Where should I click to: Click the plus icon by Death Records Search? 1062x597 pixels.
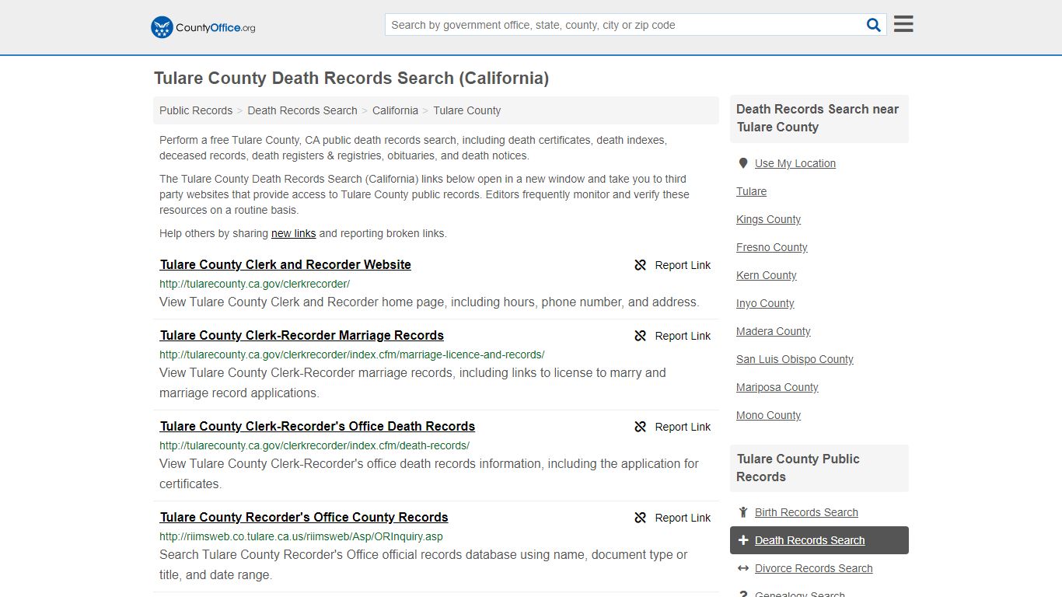743,540
